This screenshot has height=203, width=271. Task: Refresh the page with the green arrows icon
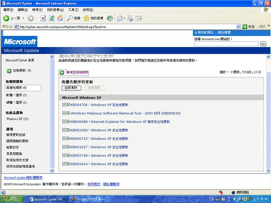(51, 18)
